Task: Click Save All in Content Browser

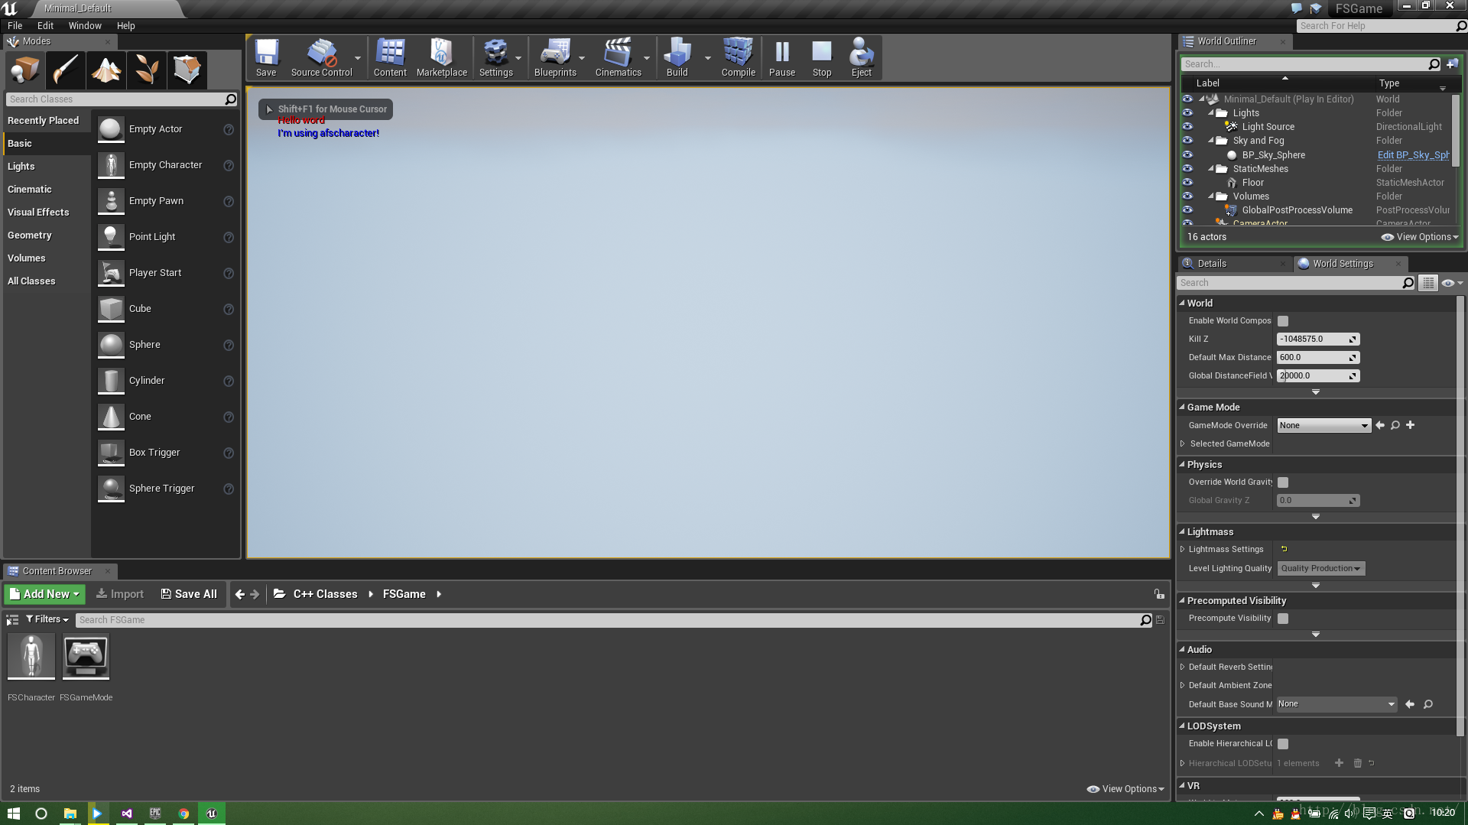Action: pos(189,594)
